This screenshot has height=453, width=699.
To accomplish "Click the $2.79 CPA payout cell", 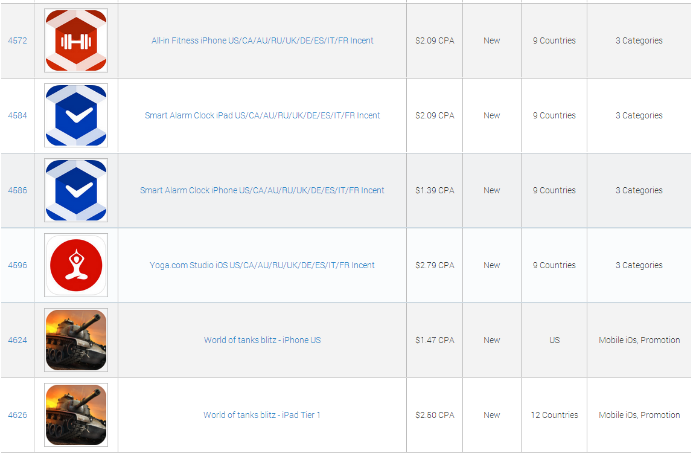I will click(x=435, y=265).
